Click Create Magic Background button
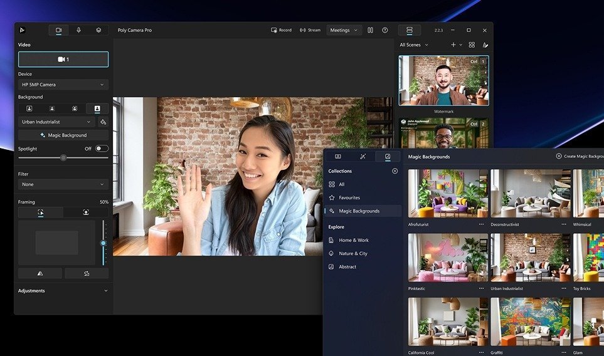604x356 pixels. click(x=580, y=156)
